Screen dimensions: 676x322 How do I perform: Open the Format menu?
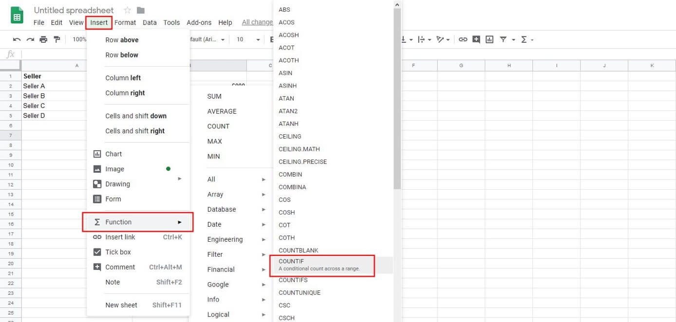(x=125, y=22)
